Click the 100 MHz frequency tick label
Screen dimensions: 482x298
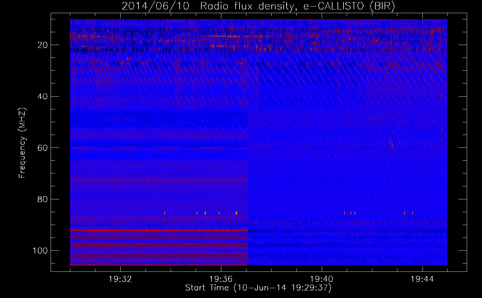tap(40, 251)
